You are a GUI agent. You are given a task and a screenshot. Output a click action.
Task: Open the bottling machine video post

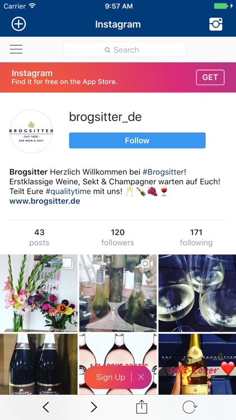pos(118,293)
